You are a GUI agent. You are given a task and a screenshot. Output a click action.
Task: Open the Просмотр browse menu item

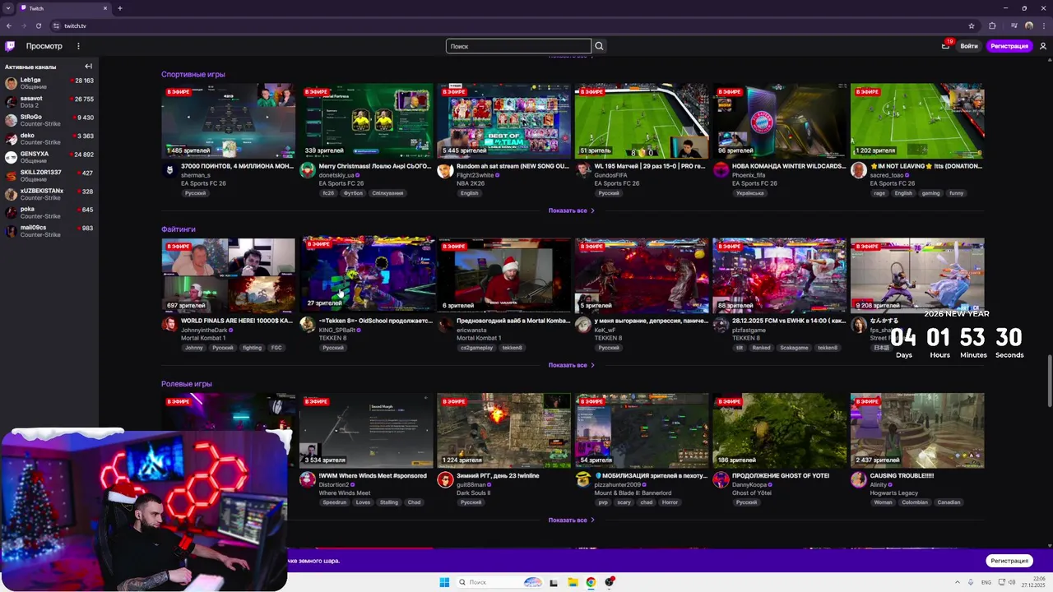(x=44, y=46)
